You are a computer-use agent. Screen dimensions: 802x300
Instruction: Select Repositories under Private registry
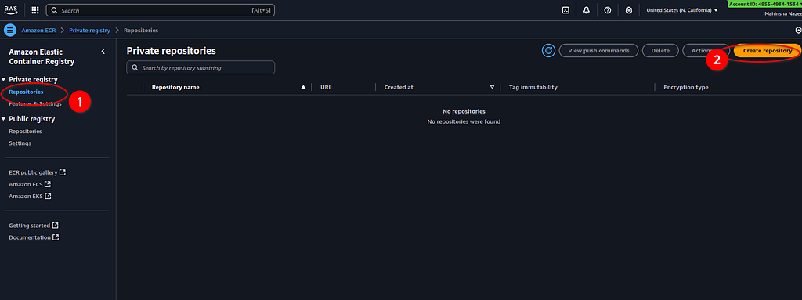click(x=26, y=92)
